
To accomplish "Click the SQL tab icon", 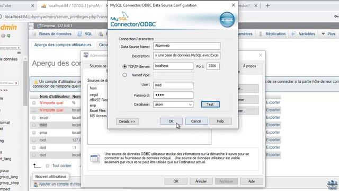I will pyautogui.click(x=80, y=34).
